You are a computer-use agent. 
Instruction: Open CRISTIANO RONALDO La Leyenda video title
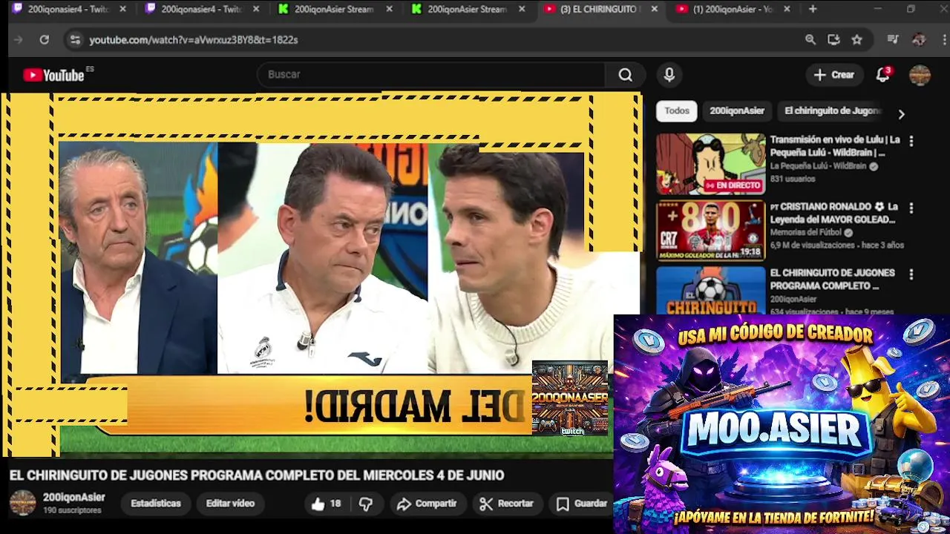pyautogui.click(x=835, y=213)
